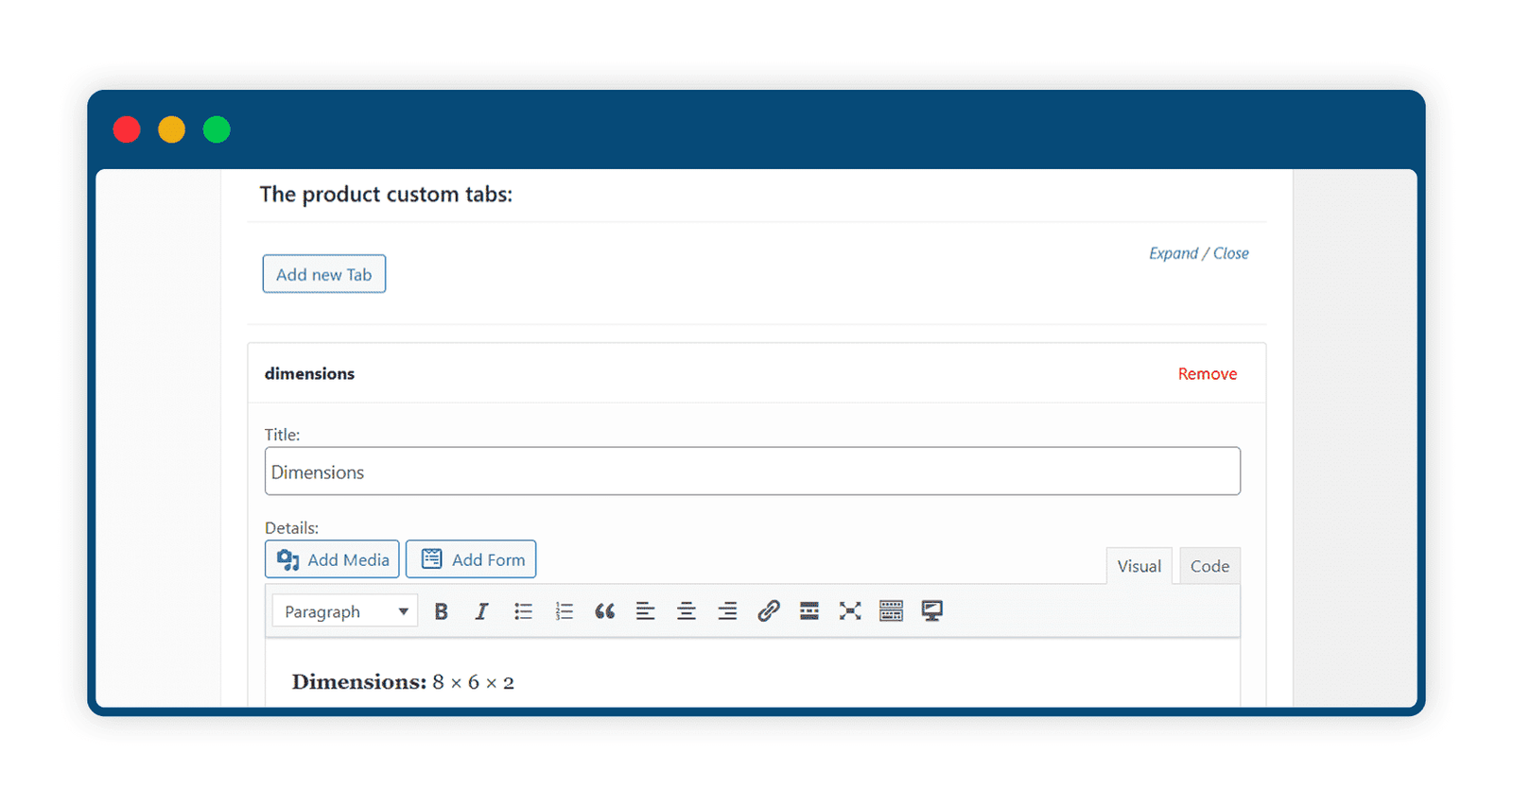1513x806 pixels.
Task: Insert Read More tag
Action: pos(809,611)
